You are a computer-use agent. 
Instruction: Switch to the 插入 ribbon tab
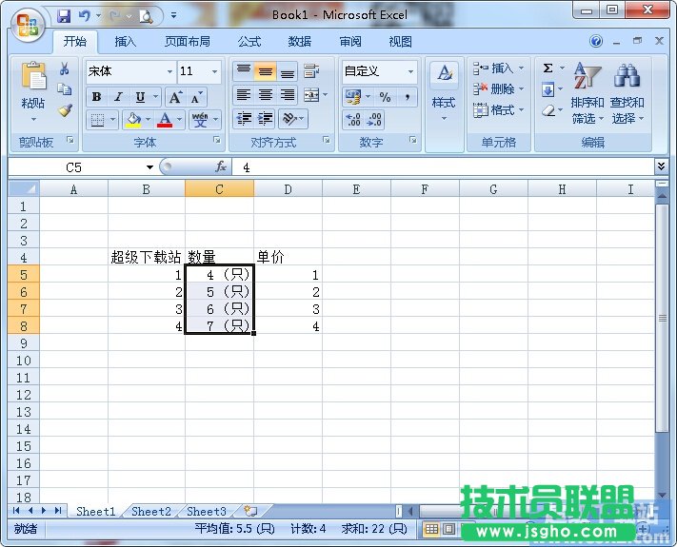(126, 42)
